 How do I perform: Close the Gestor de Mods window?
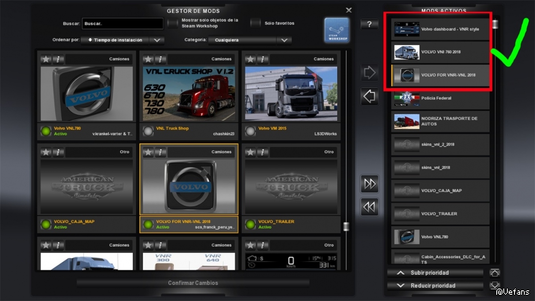coord(349,10)
